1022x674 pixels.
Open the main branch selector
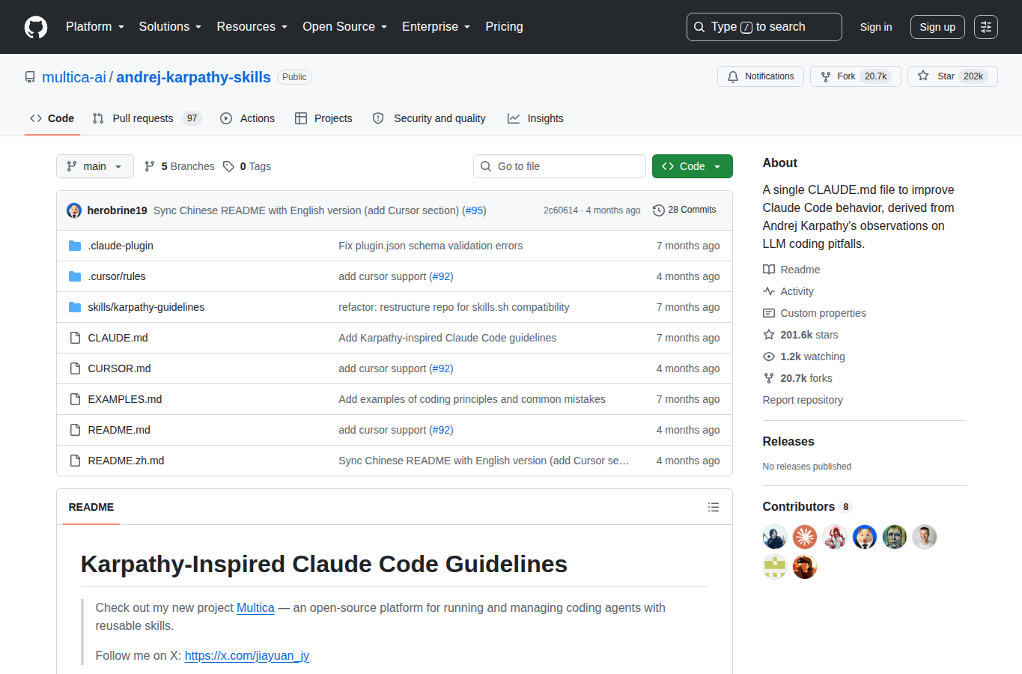click(95, 166)
